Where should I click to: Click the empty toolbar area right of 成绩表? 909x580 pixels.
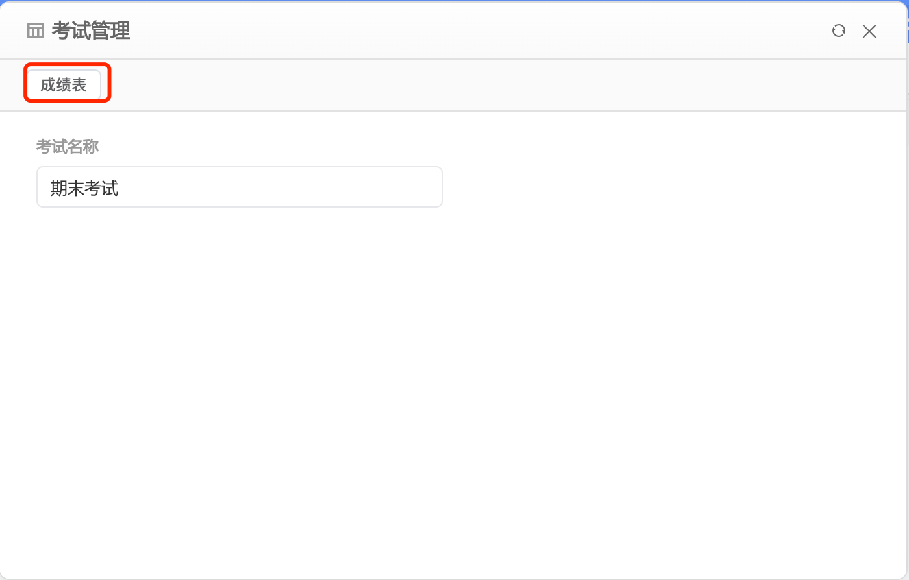coord(454,85)
